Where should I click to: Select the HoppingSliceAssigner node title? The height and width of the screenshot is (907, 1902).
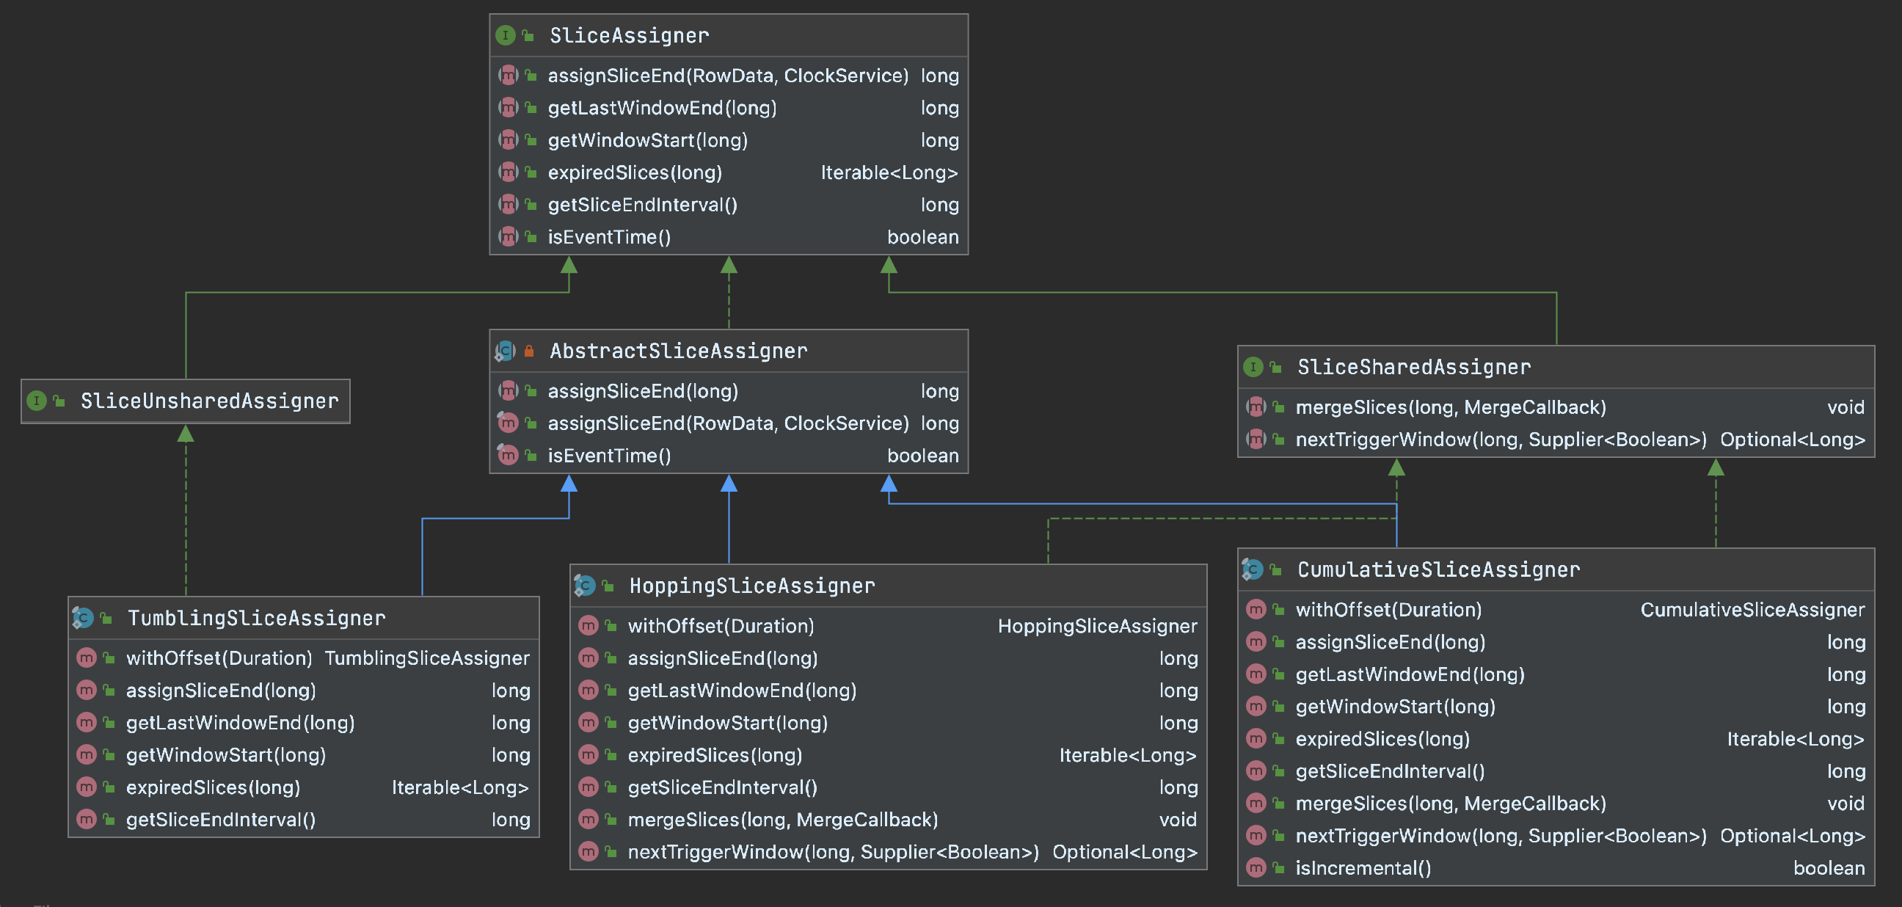coord(751,586)
